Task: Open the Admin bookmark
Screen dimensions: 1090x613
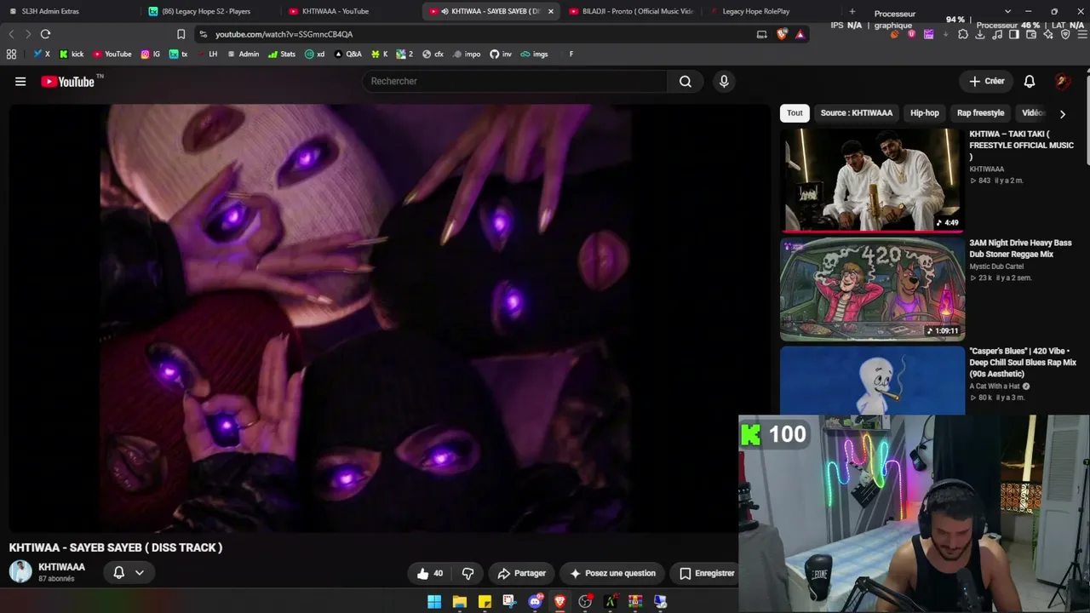Action: coord(243,54)
